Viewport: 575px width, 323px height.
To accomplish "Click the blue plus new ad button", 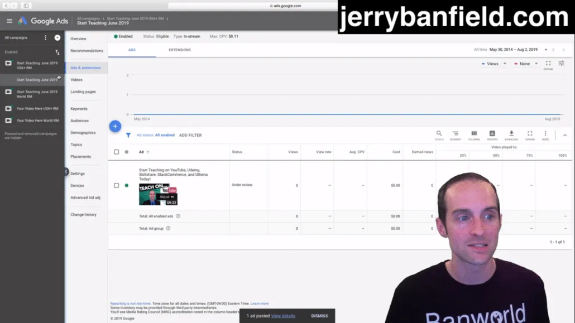I will (115, 126).
